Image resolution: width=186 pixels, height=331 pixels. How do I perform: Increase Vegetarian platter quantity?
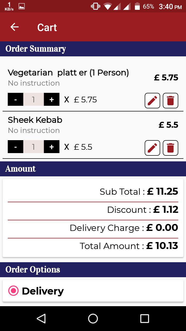coord(52,100)
